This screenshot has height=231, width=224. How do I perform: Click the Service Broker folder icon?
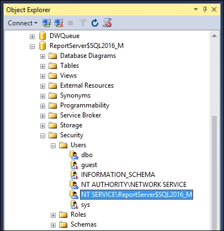[x=53, y=115]
